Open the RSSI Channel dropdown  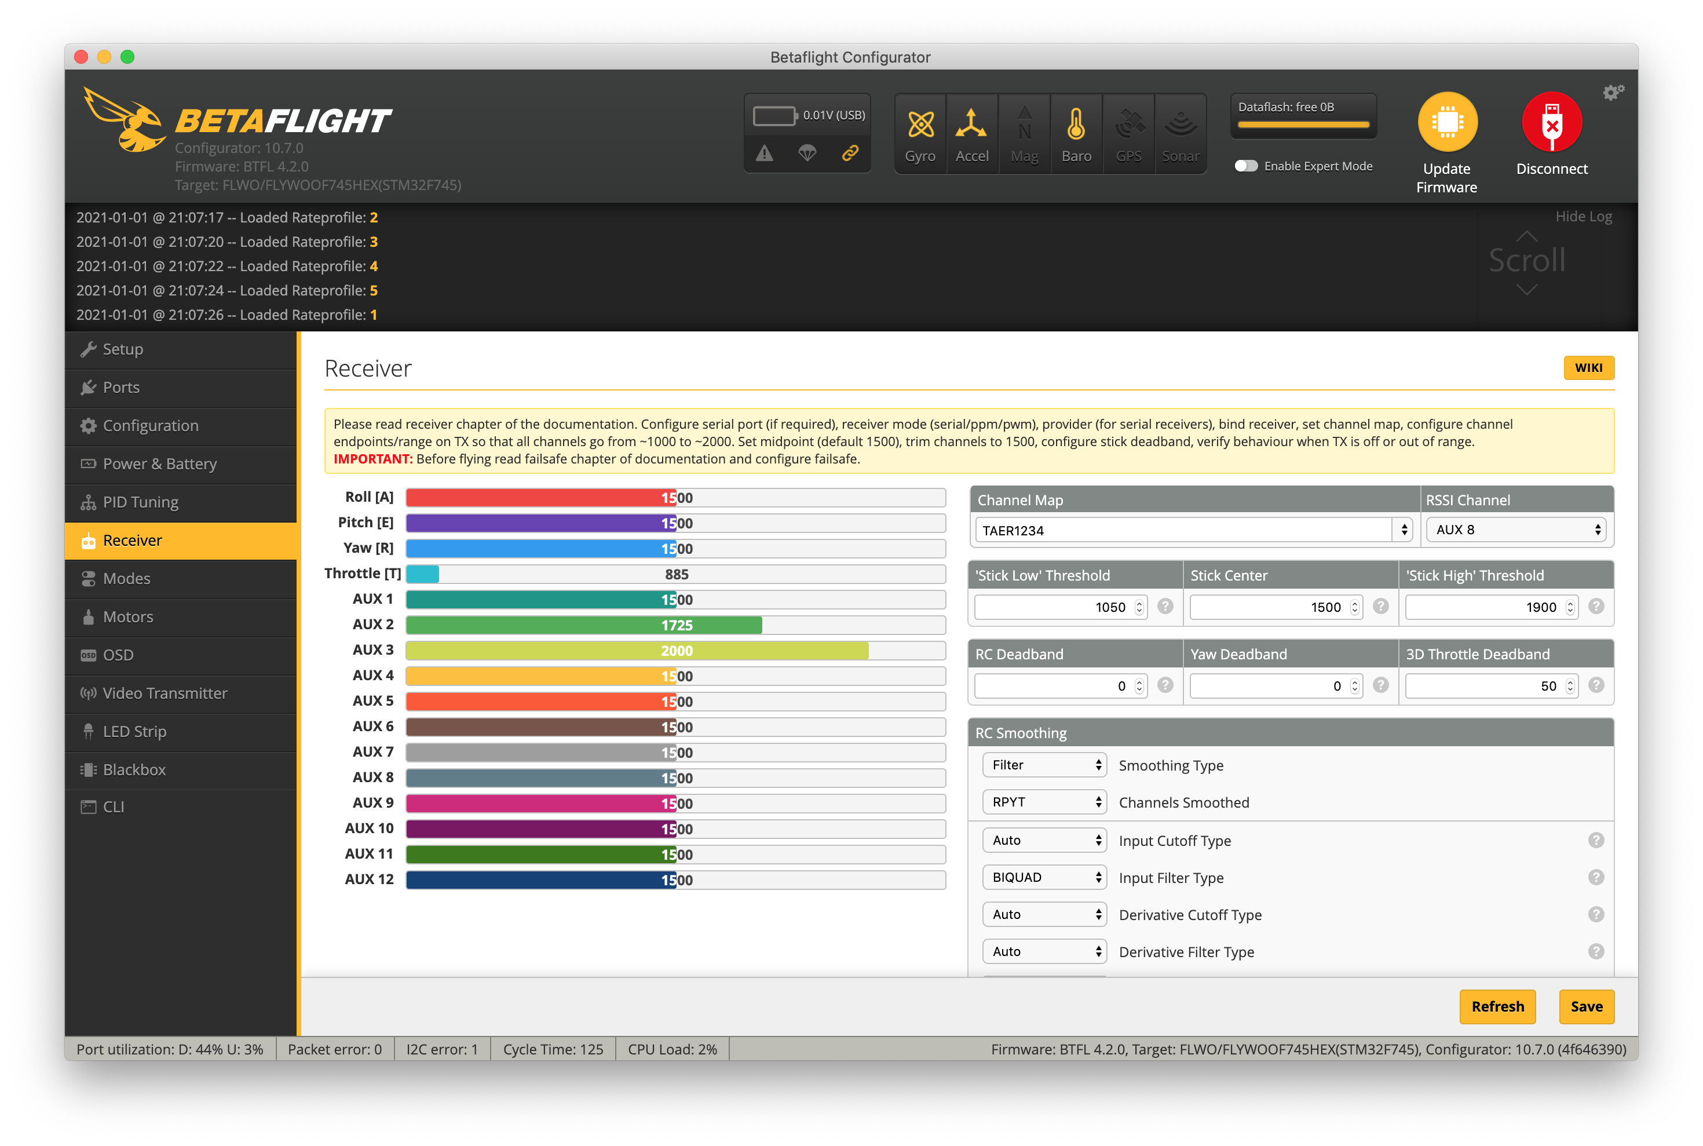1516,530
